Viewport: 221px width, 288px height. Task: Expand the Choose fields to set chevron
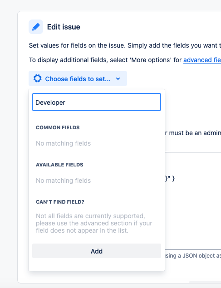pos(118,79)
